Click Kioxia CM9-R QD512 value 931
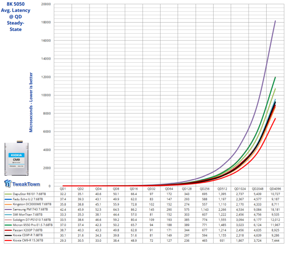This screenshot has width=286, height=262. click(222, 241)
